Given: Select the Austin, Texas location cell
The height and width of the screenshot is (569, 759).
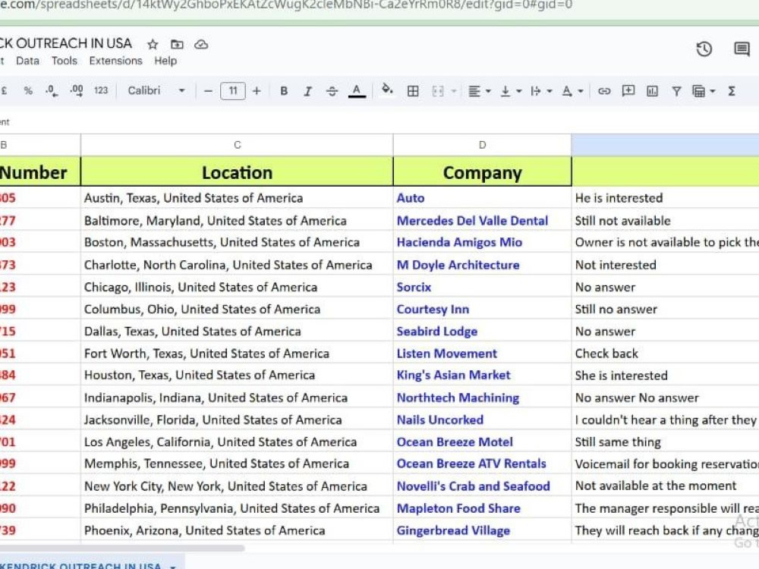Looking at the screenshot, I should 237,198.
